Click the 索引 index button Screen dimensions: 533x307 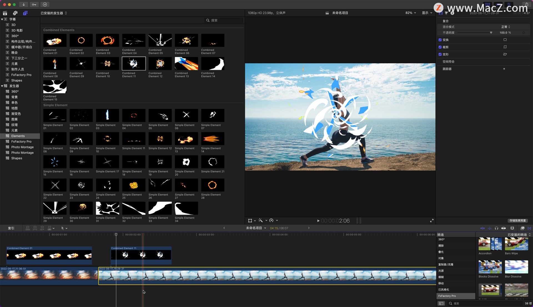11,228
